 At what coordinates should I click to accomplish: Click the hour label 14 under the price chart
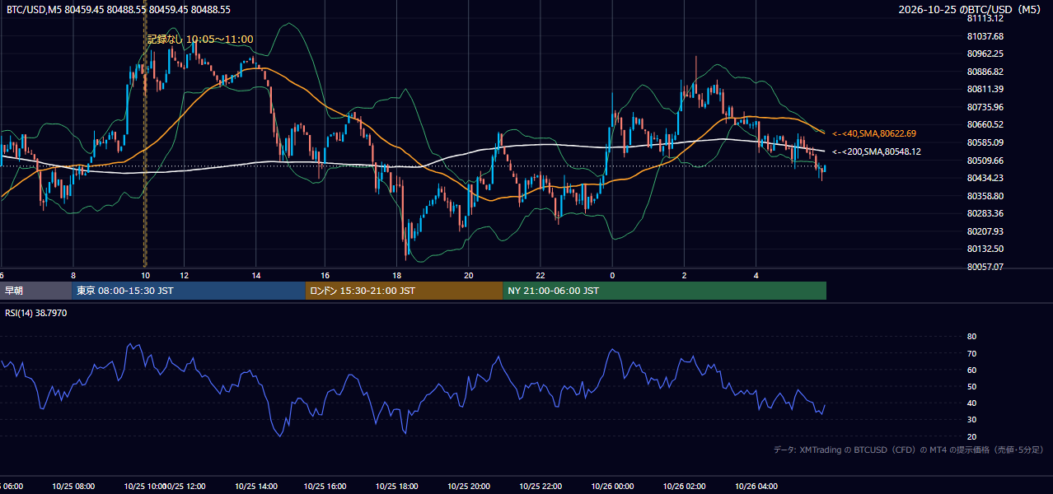(x=256, y=275)
